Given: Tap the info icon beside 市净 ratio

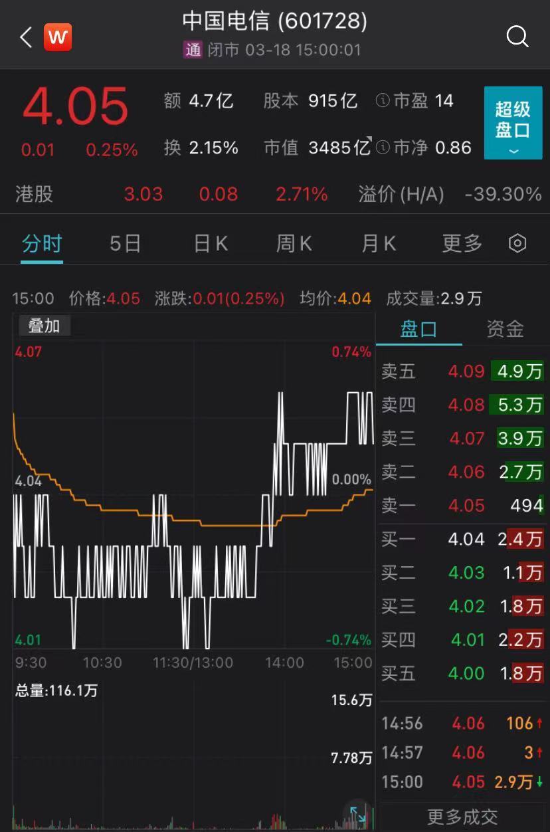Looking at the screenshot, I should click(x=383, y=148).
